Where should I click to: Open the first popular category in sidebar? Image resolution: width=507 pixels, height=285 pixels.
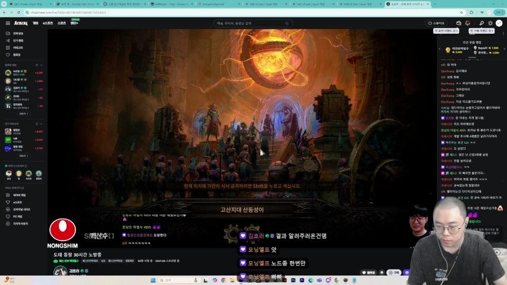(x=24, y=131)
